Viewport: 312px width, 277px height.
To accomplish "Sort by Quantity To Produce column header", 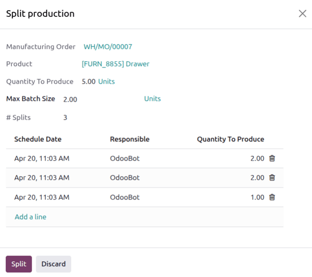I will point(230,139).
